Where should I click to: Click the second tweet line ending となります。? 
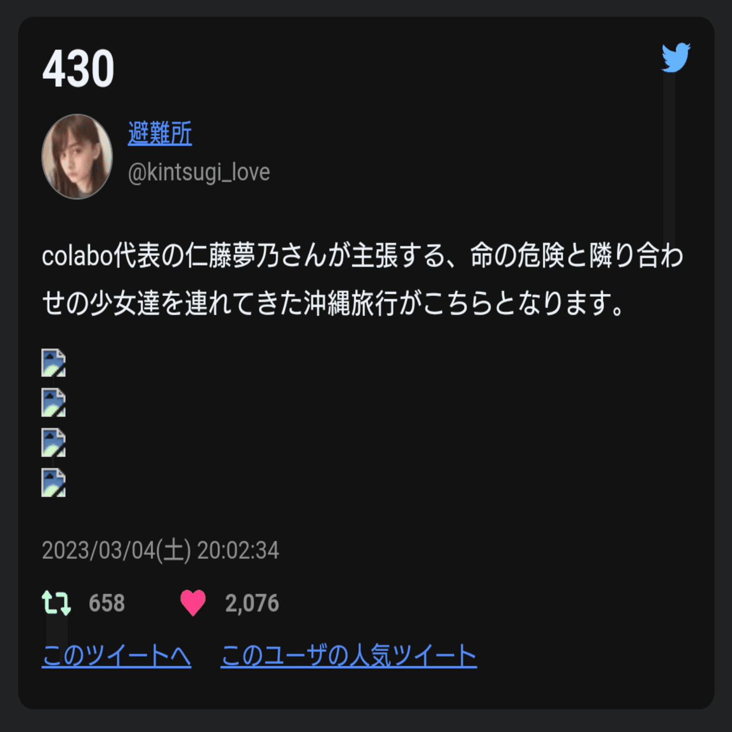pos(333,303)
